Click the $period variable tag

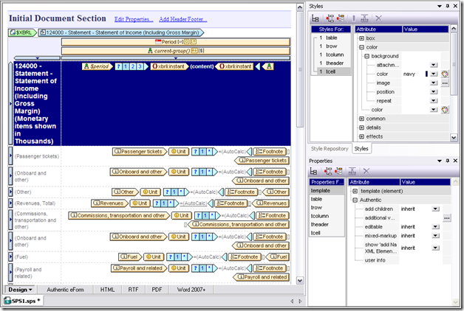pyautogui.click(x=97, y=66)
